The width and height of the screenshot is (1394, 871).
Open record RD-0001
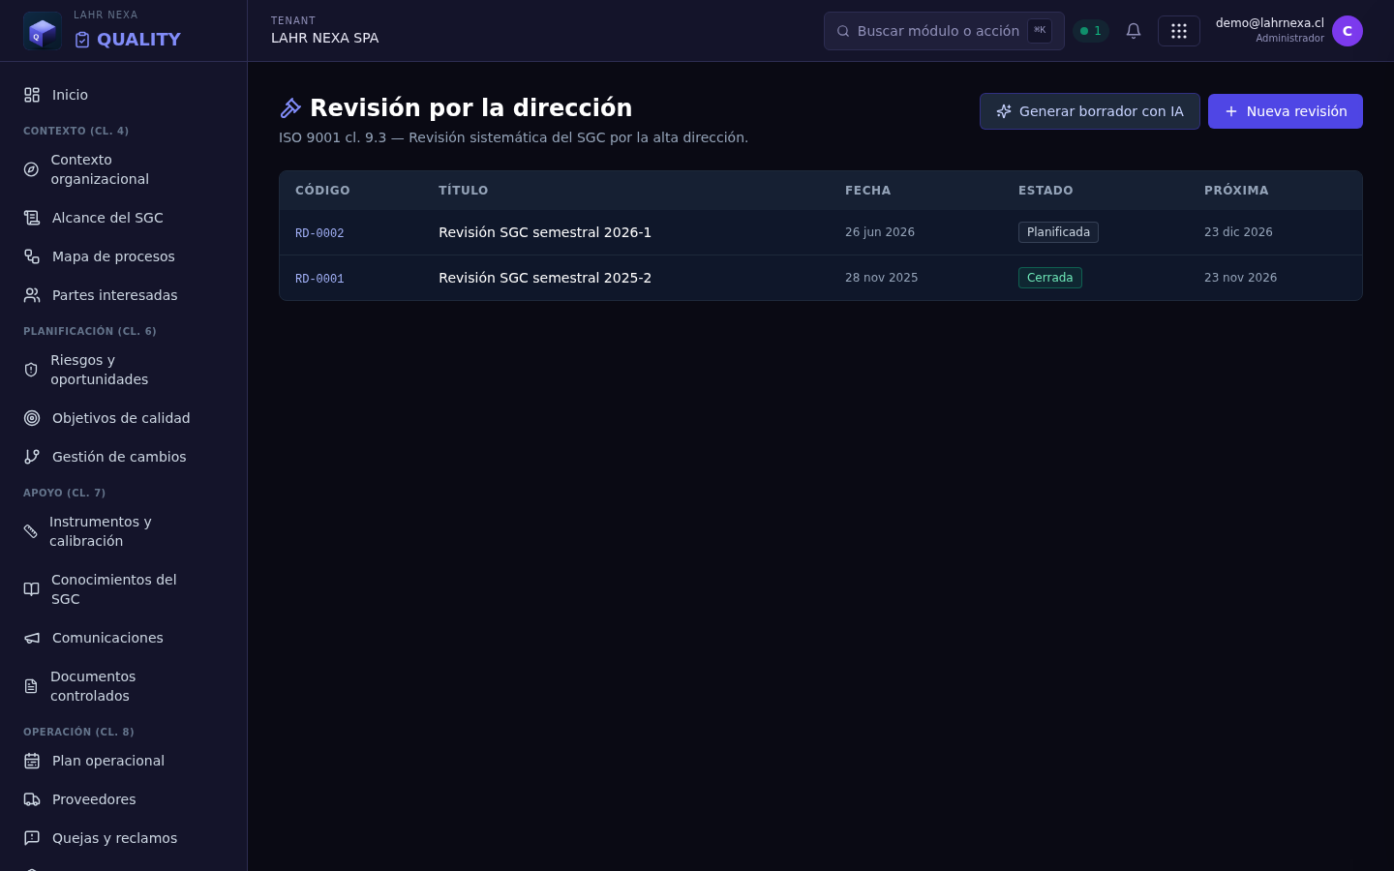(319, 279)
